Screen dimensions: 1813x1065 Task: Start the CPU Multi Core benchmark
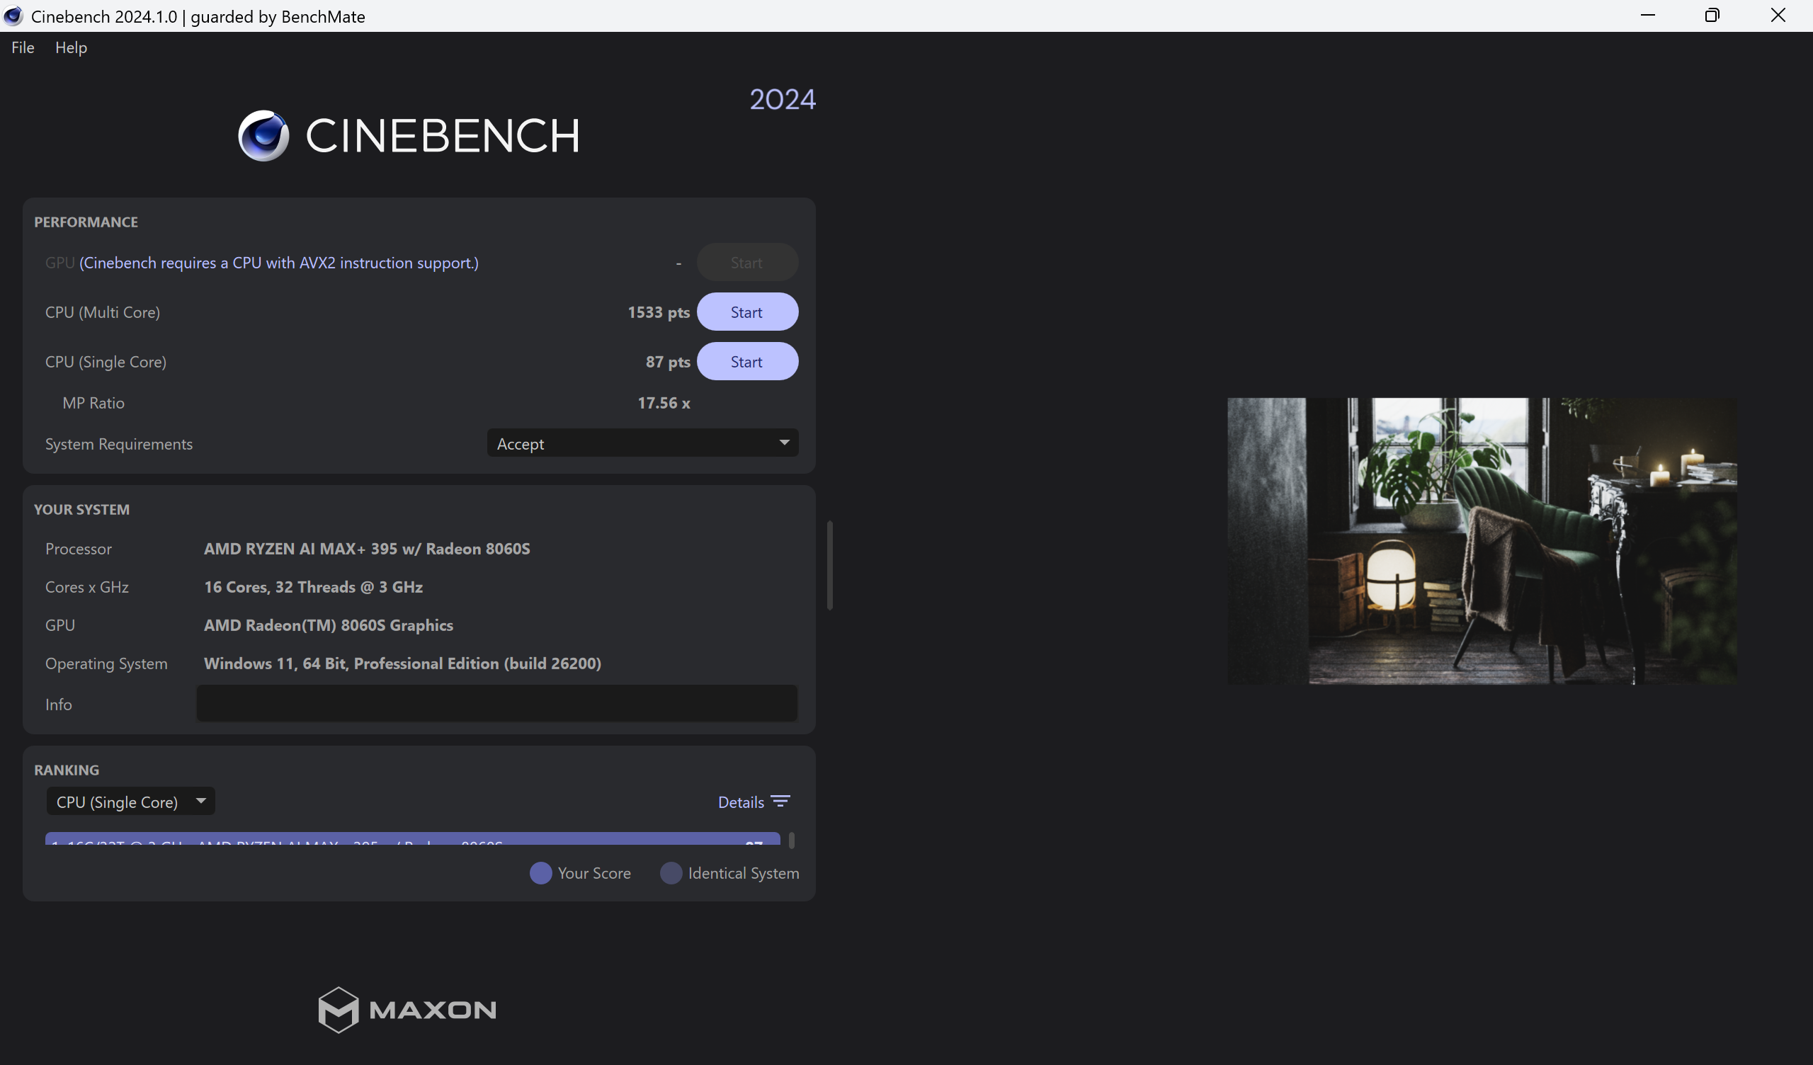pyautogui.click(x=746, y=312)
